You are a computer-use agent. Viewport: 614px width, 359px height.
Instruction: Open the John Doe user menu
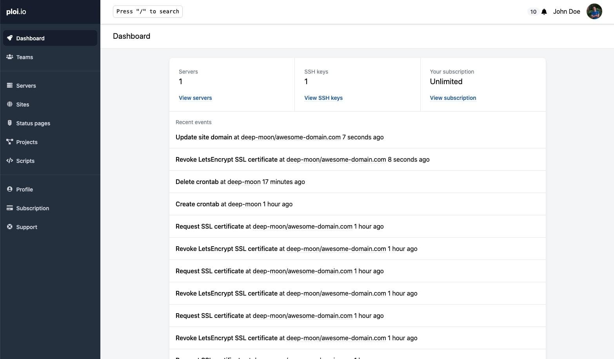[566, 12]
